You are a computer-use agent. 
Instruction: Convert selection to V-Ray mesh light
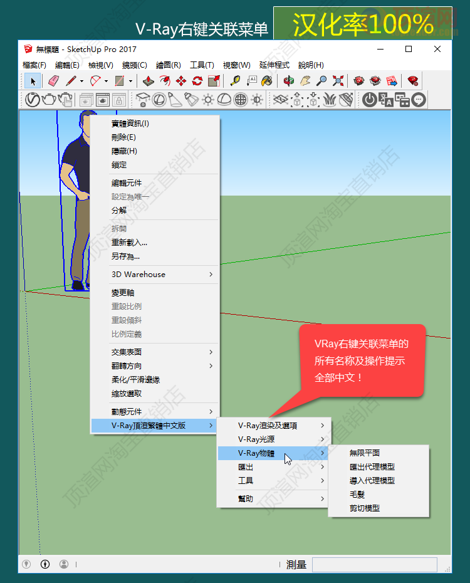click(241, 100)
